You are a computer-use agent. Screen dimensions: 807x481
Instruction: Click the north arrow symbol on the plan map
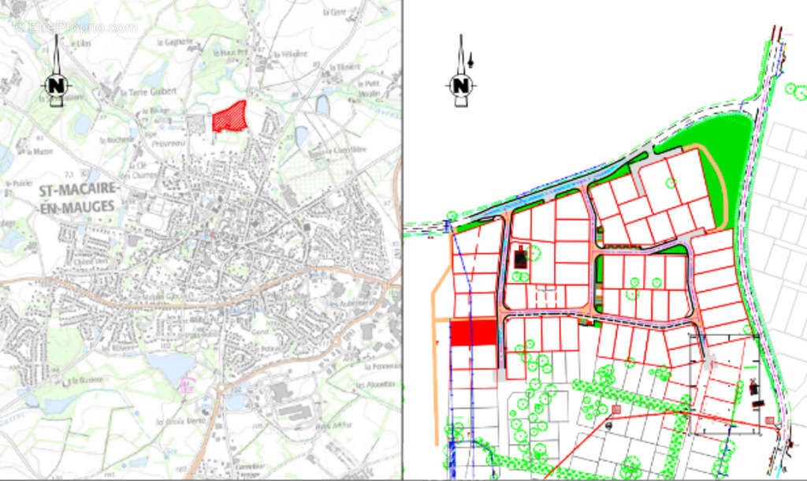(460, 84)
